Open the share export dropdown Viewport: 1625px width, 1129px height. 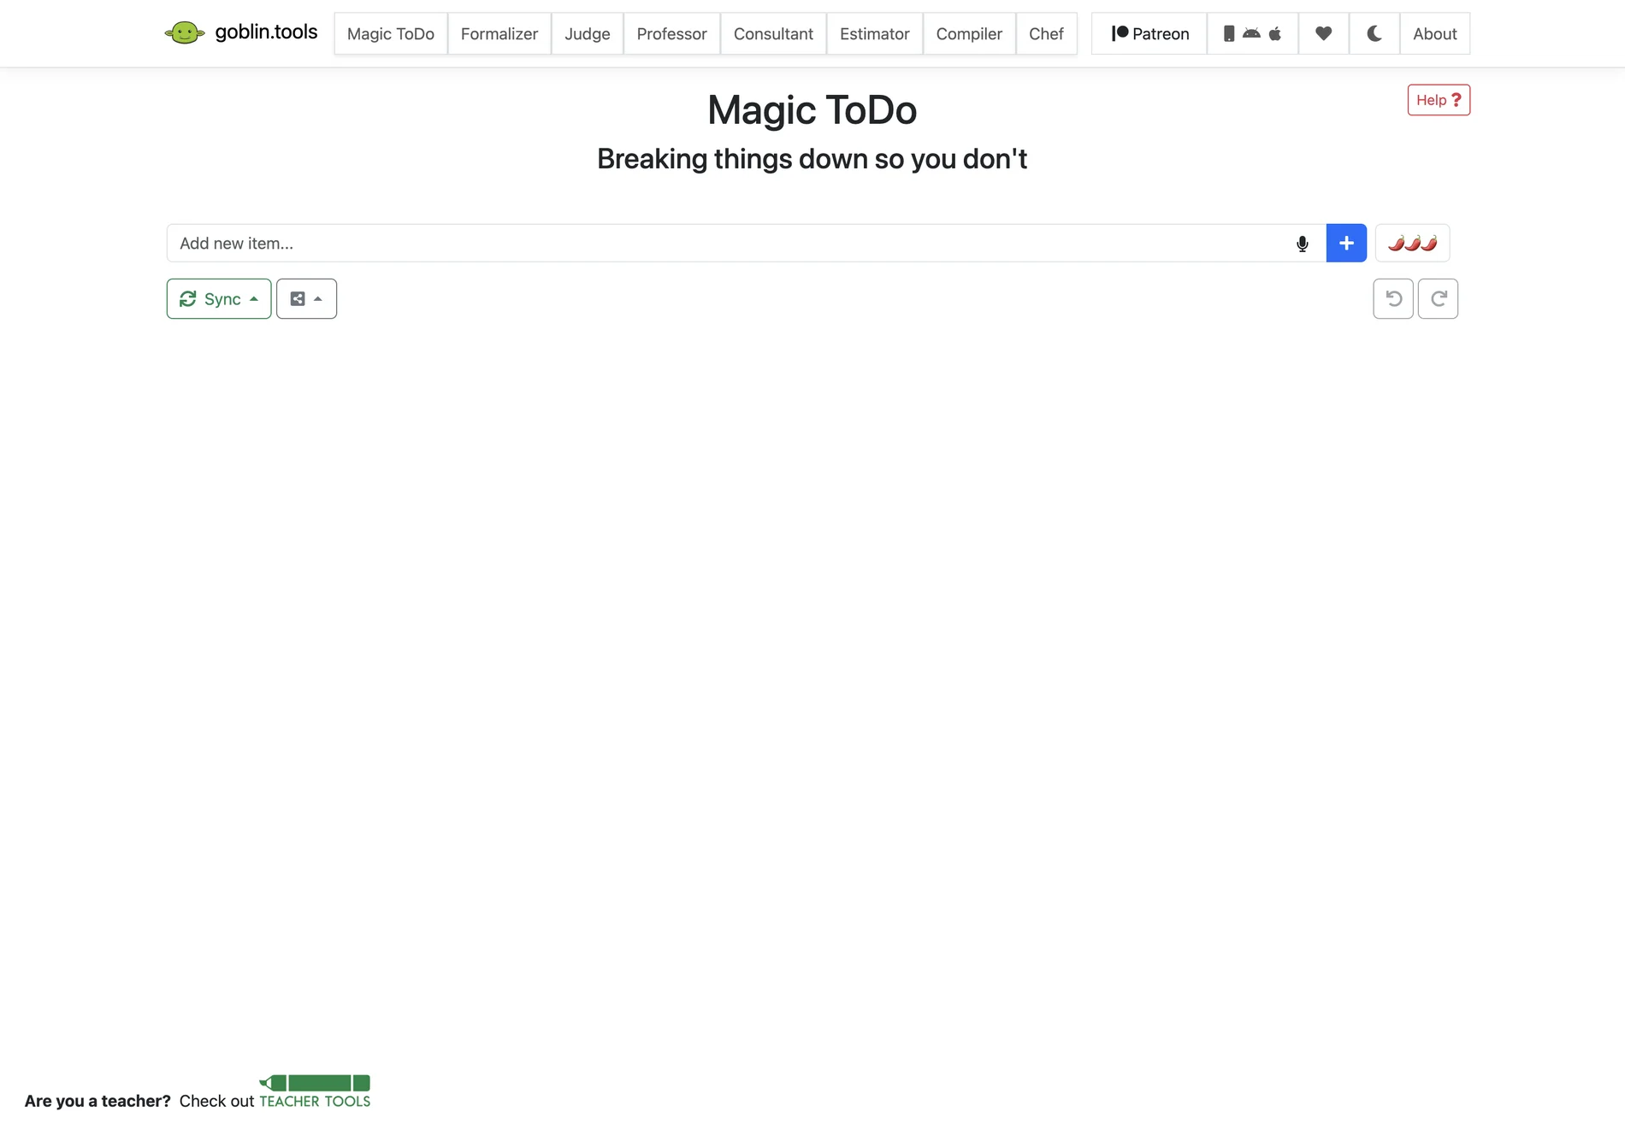tap(306, 299)
